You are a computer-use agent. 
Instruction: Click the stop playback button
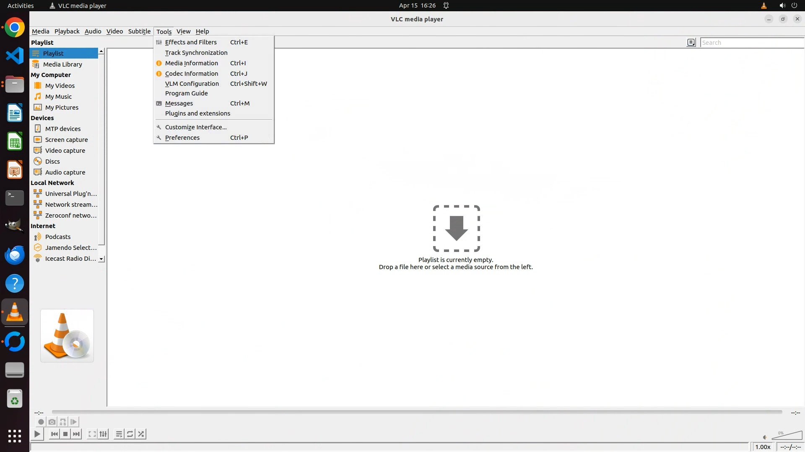(x=65, y=434)
